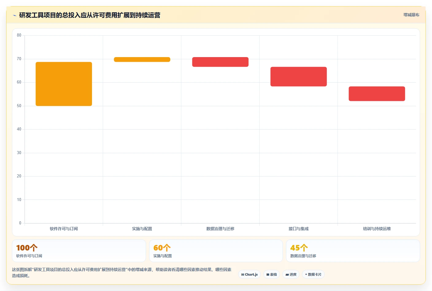The image size is (432, 291).
Task: Click the chart title 研发工具项目的总投入
Action: [90, 15]
